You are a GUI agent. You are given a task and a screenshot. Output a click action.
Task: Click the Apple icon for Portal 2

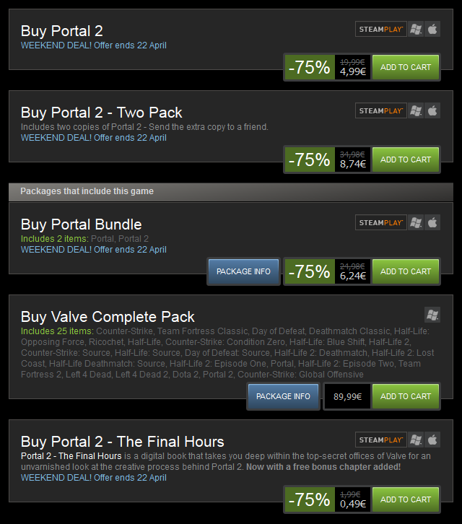pos(432,29)
